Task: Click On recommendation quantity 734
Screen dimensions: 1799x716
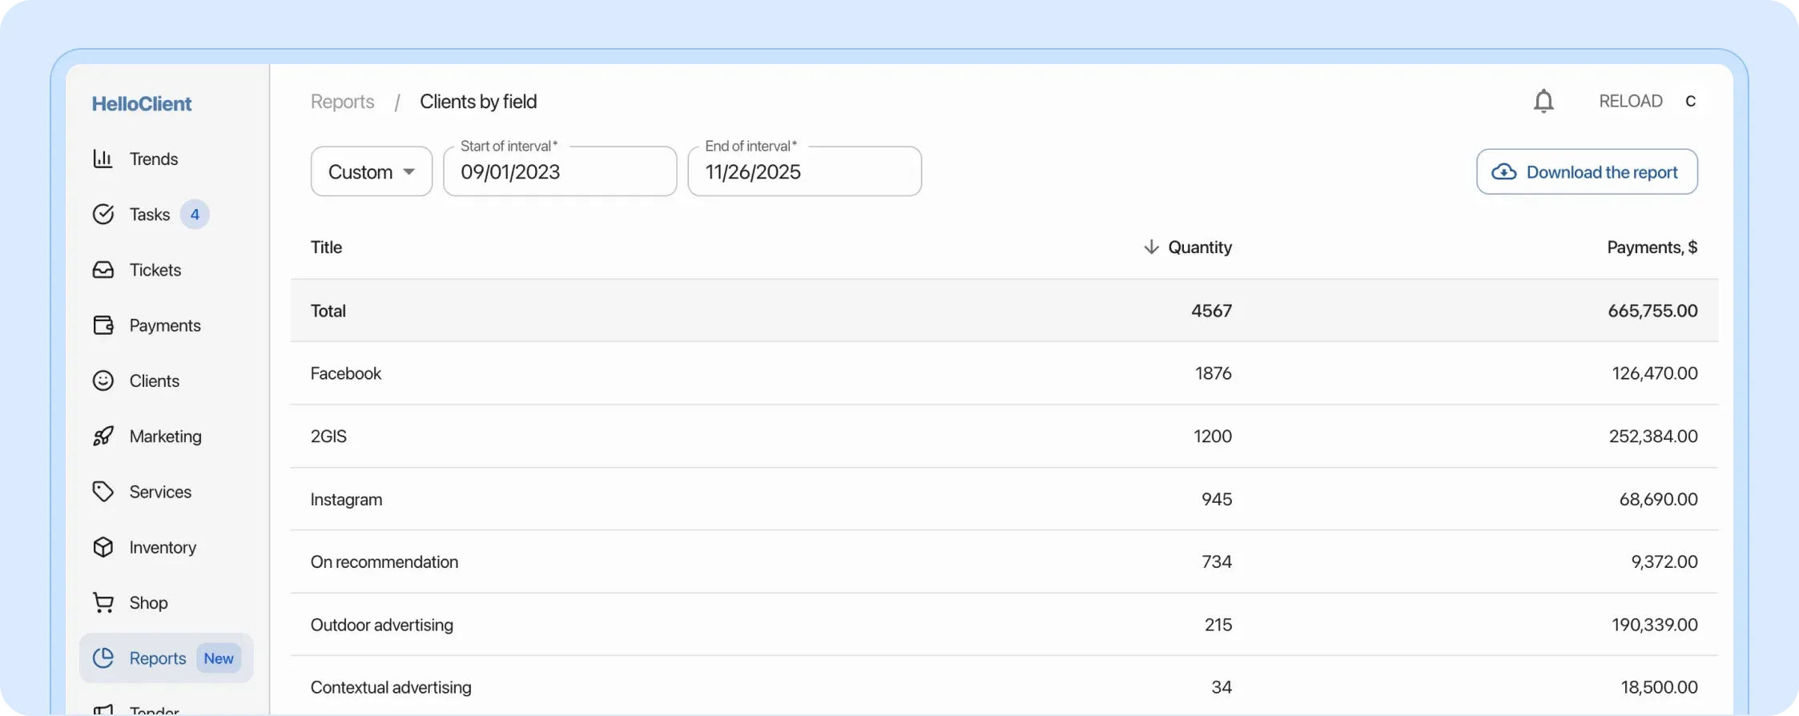Action: pyautogui.click(x=1217, y=562)
